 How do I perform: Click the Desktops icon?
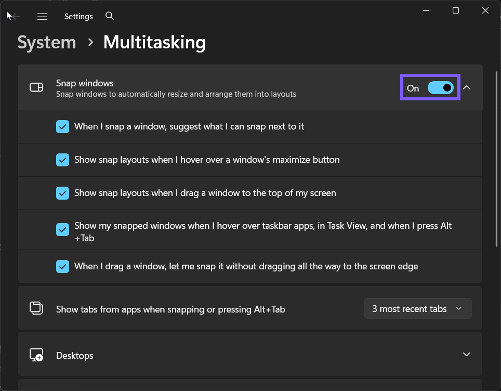tap(36, 355)
